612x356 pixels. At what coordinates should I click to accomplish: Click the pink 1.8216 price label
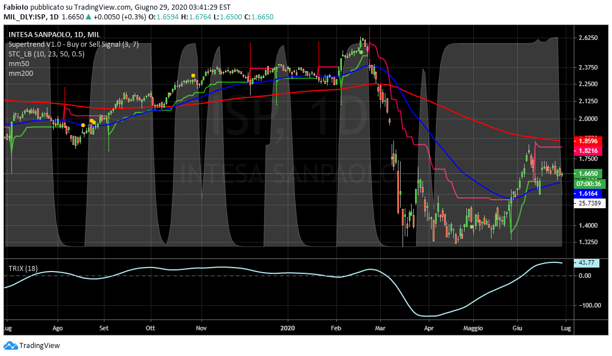588,151
